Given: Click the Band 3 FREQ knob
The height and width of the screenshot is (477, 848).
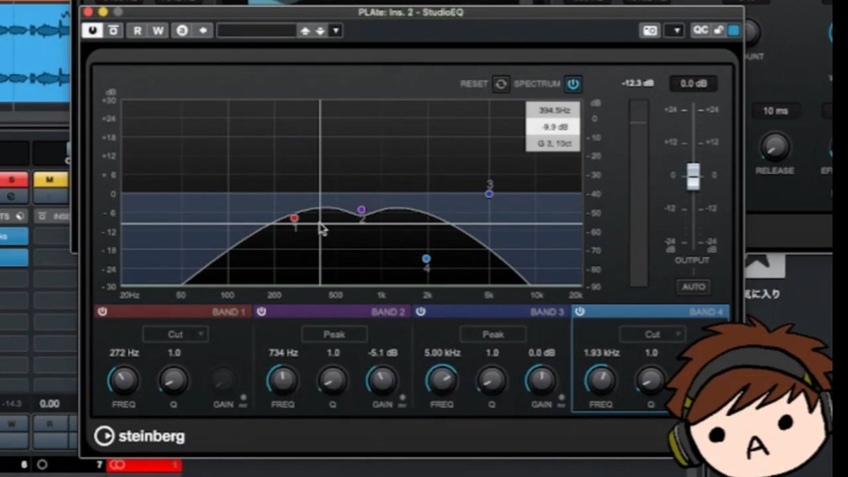Looking at the screenshot, I should pyautogui.click(x=442, y=380).
